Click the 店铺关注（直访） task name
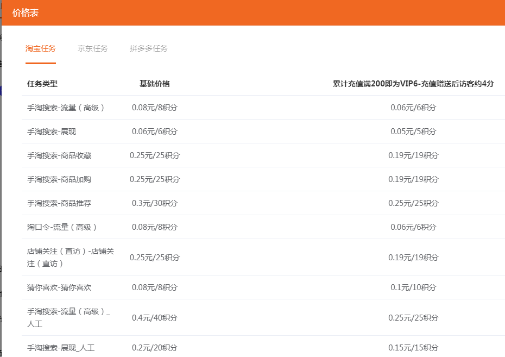The image size is (505, 357). click(x=71, y=257)
